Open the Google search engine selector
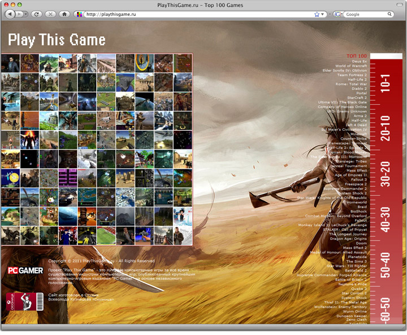Image resolution: width=407 pixels, height=335 pixels. (x=339, y=14)
